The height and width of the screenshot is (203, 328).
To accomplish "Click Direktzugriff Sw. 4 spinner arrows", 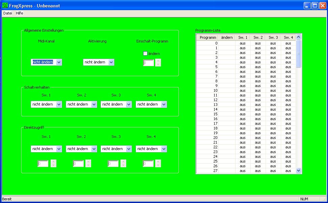I will coord(158,164).
